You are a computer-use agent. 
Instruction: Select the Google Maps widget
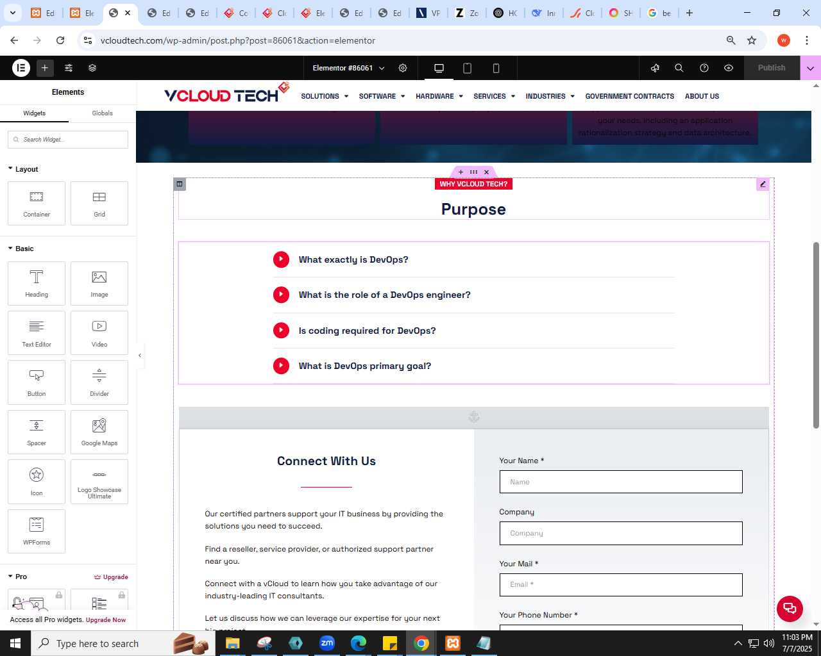(x=99, y=432)
